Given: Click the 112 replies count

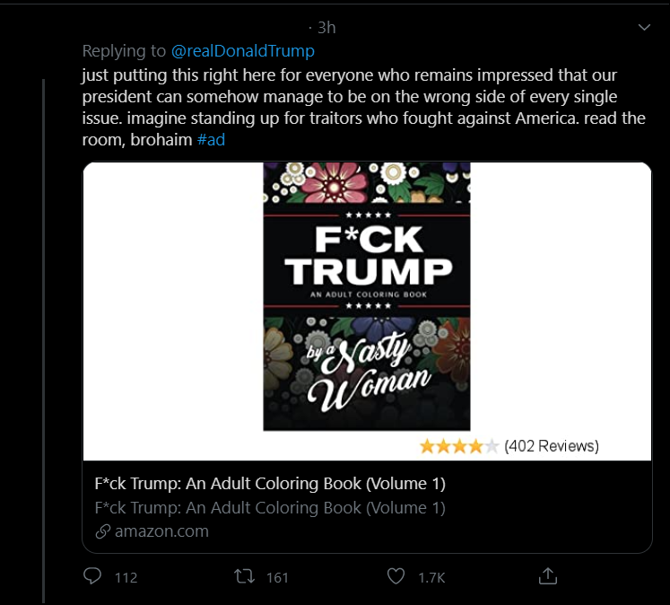Looking at the screenshot, I should pos(126,577).
